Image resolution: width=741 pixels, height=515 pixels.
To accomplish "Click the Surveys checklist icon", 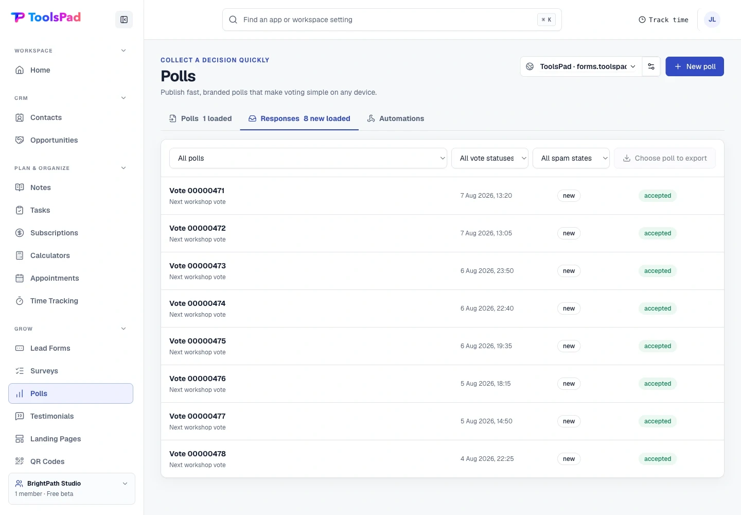I will point(20,371).
